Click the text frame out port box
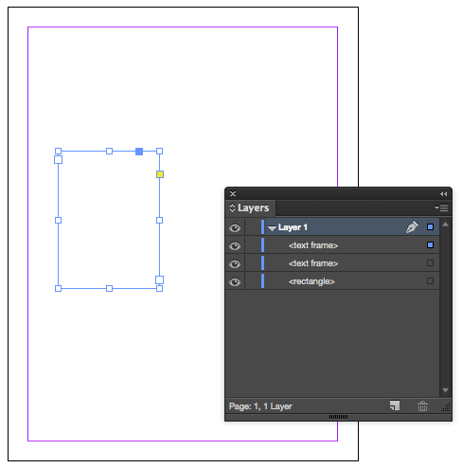 (159, 279)
